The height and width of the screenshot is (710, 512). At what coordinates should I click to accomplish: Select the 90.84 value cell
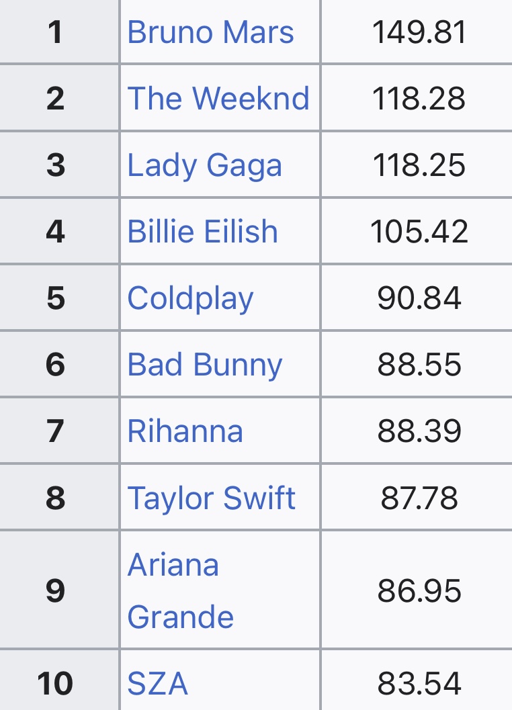point(419,298)
